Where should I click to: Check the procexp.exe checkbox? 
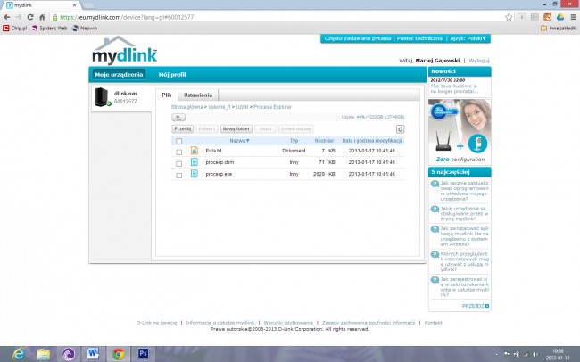179,176
